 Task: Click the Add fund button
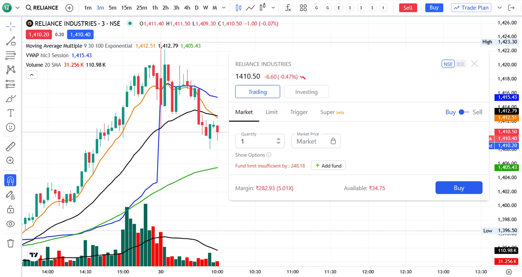click(x=328, y=165)
